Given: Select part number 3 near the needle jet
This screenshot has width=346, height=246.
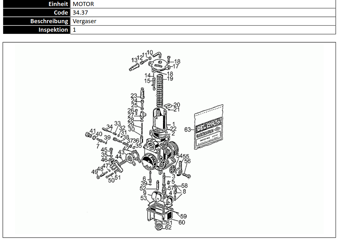Looking at the screenshot, I should click(174, 176).
